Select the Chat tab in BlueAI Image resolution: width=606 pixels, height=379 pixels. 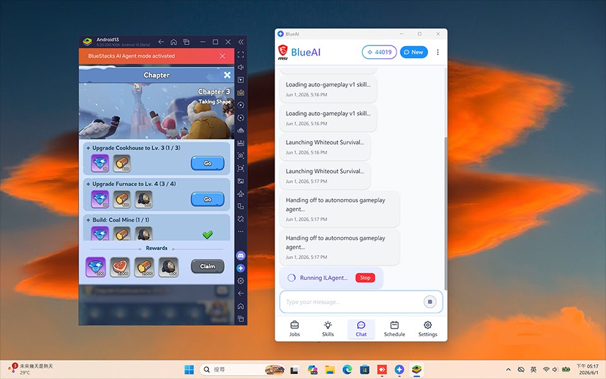click(361, 328)
